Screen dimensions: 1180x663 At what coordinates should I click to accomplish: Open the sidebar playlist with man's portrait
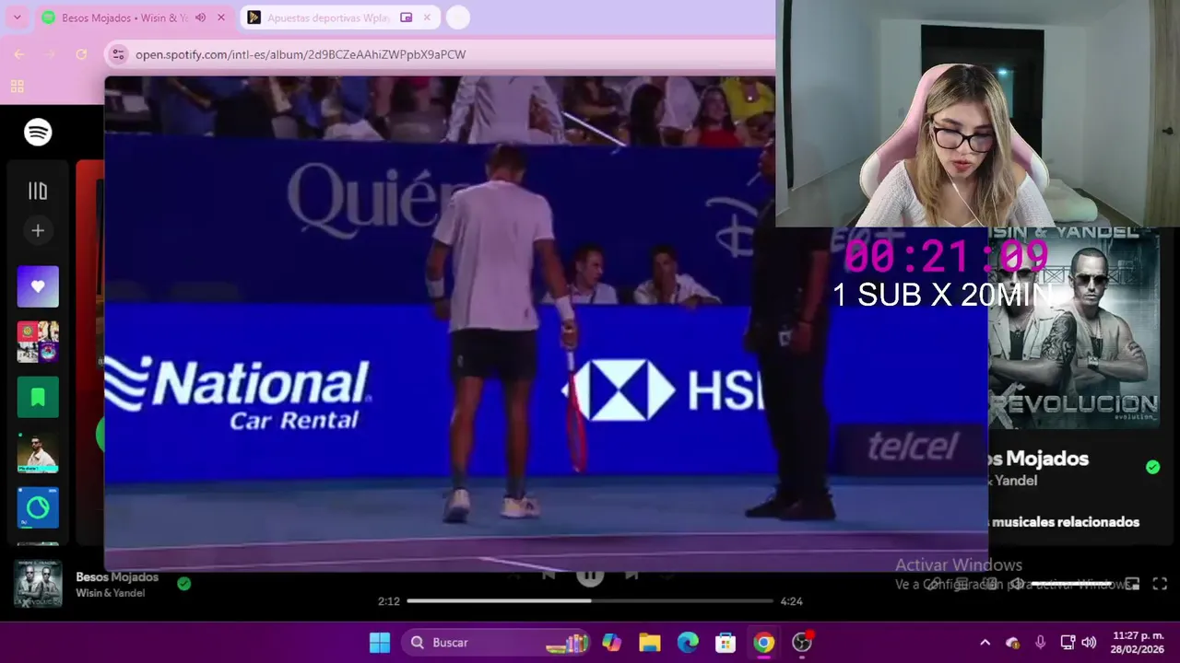tap(38, 452)
